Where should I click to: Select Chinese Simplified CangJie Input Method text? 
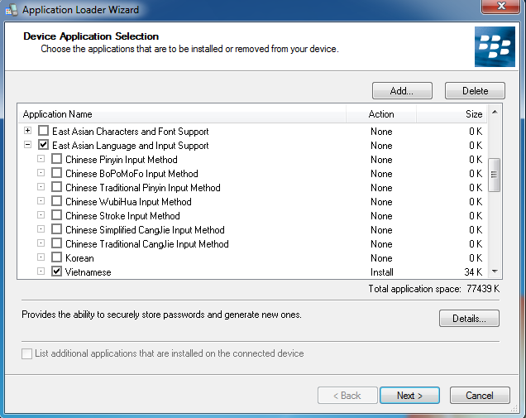[x=145, y=229]
